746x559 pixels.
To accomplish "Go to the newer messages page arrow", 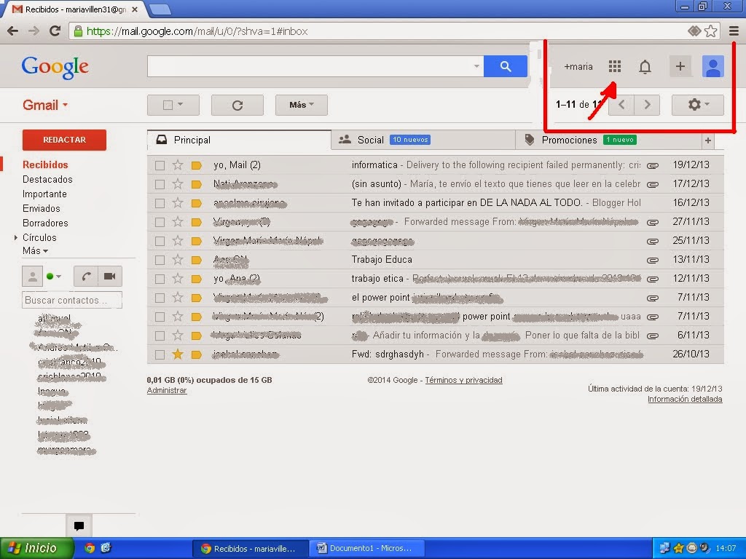I will coord(621,105).
